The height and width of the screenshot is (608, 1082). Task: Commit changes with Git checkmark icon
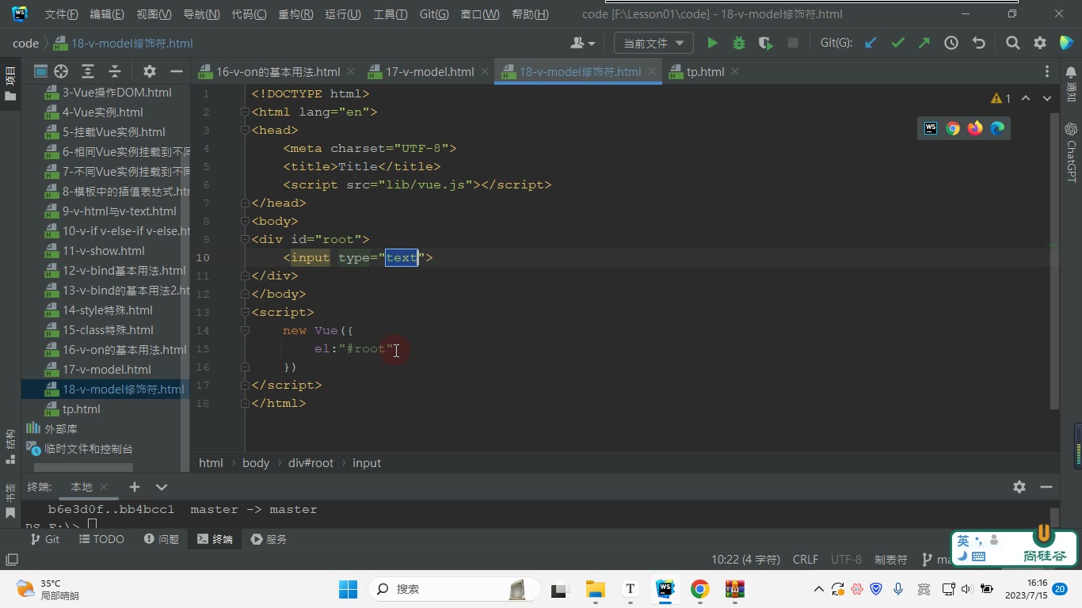tap(897, 44)
